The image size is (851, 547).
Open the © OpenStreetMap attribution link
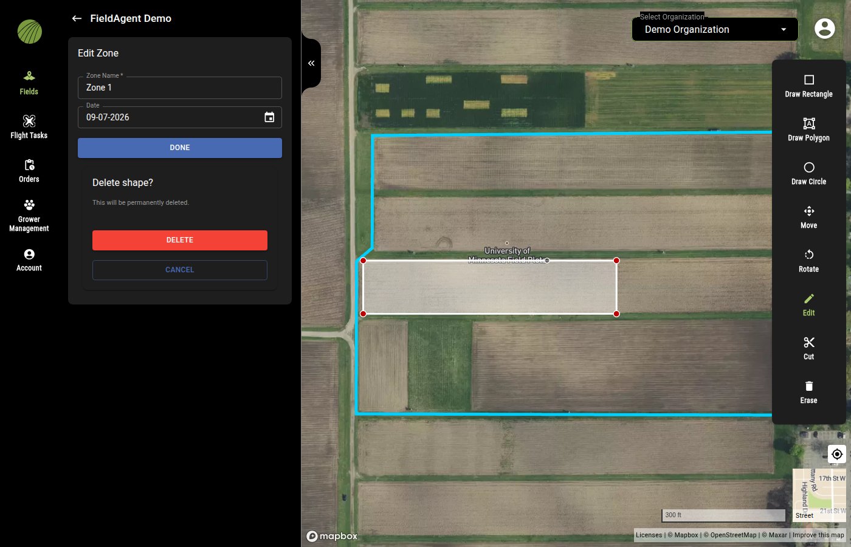[x=730, y=535]
